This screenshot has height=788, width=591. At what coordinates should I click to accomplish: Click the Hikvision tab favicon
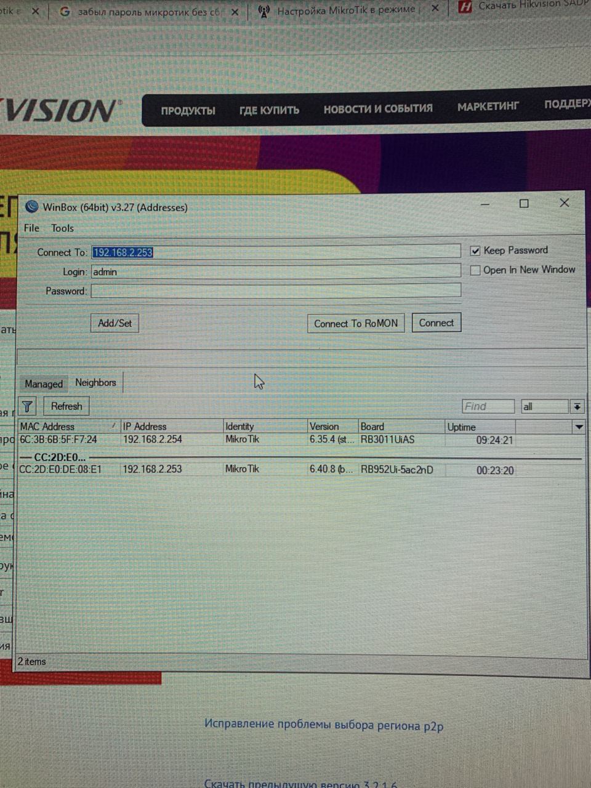465,7
